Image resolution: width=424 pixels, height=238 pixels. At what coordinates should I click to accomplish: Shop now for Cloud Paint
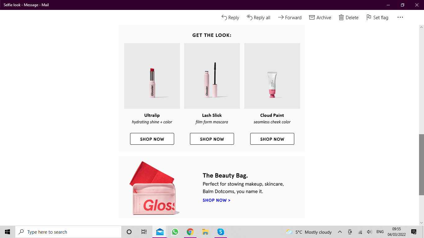(x=272, y=139)
